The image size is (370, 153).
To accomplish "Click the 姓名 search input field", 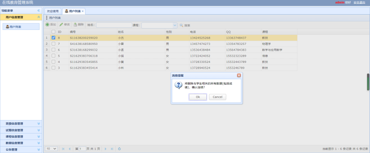I will click(x=114, y=25).
